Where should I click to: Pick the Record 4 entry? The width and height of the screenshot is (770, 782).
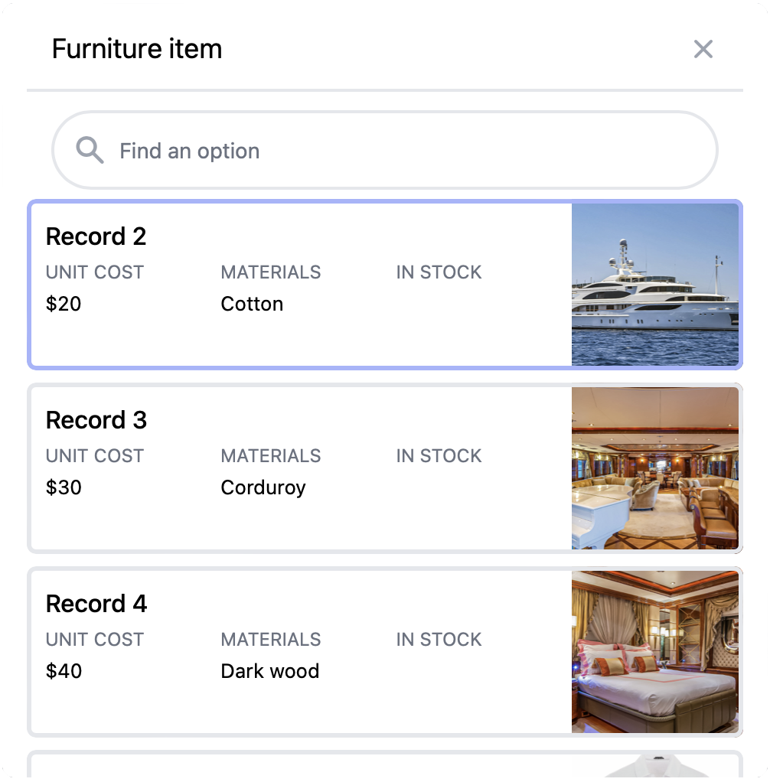click(299, 652)
